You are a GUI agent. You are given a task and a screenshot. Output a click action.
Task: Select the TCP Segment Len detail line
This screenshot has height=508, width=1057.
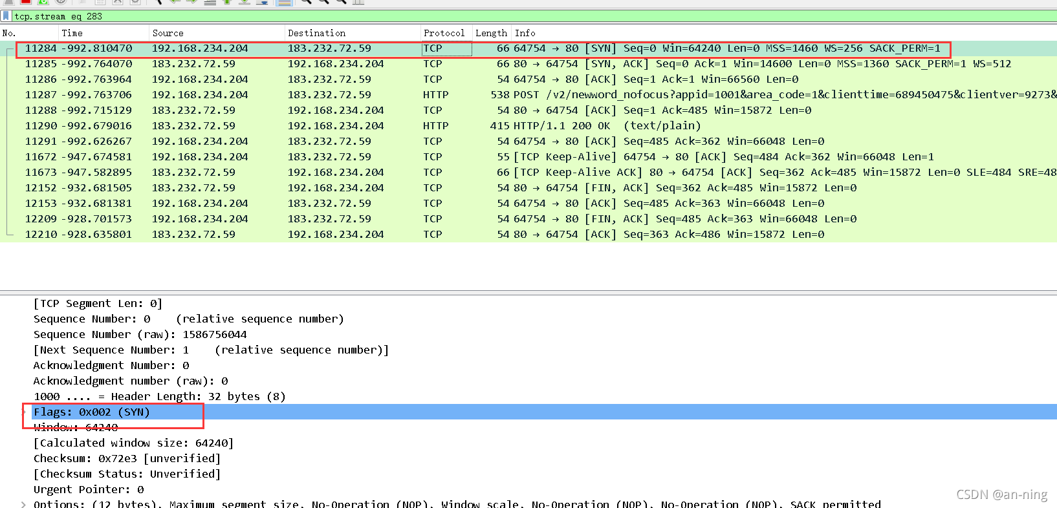point(98,303)
